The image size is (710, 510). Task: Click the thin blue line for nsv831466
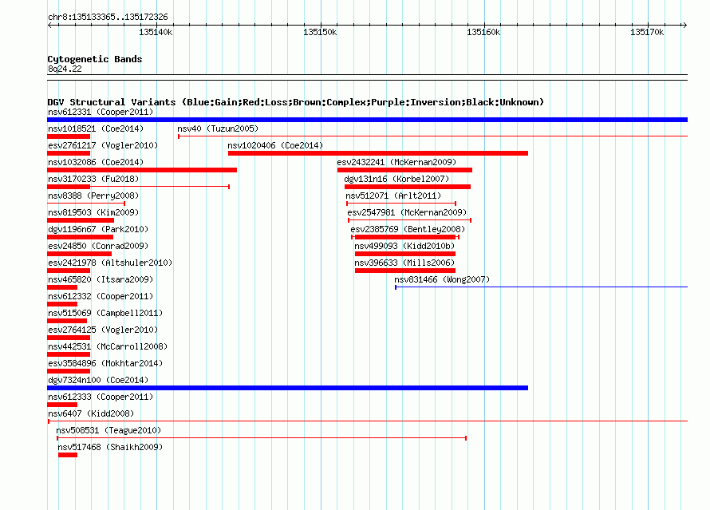click(x=541, y=287)
